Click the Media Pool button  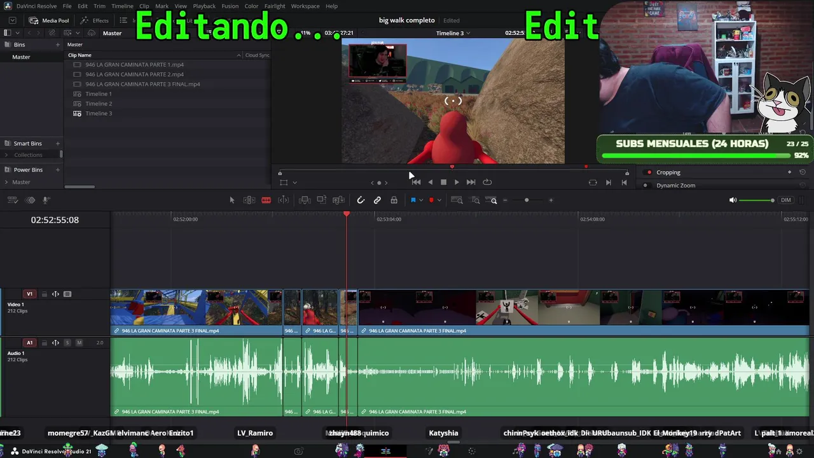tap(49, 20)
